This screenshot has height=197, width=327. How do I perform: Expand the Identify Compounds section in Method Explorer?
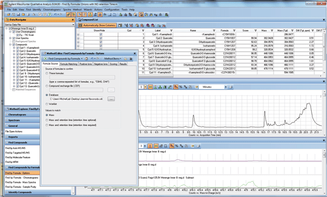7,193
